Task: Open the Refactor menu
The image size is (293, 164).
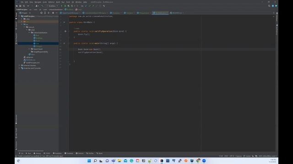Action: (51, 2)
